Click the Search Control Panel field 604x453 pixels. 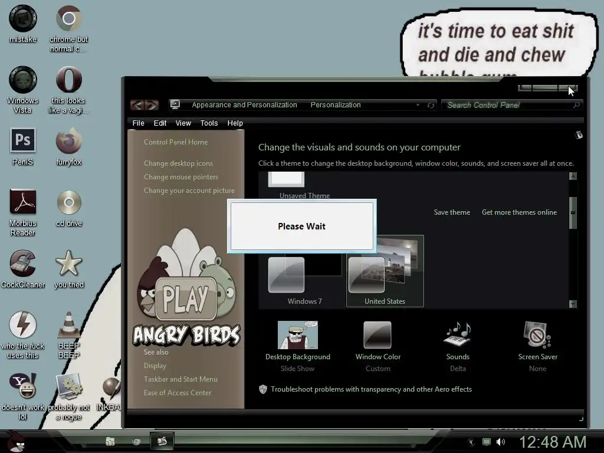pos(513,105)
